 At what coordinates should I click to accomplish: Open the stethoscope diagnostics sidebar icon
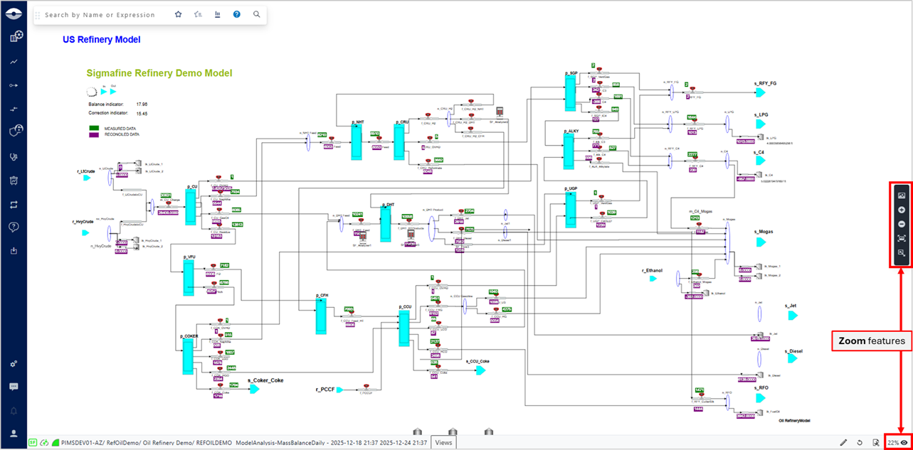pyautogui.click(x=14, y=156)
